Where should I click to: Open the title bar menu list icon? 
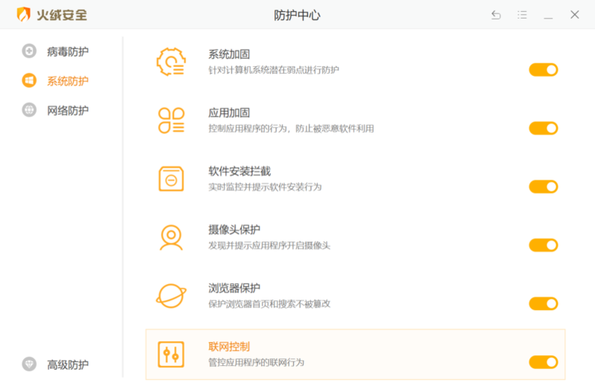point(522,15)
